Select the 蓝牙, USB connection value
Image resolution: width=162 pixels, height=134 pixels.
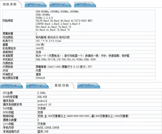[43, 132]
